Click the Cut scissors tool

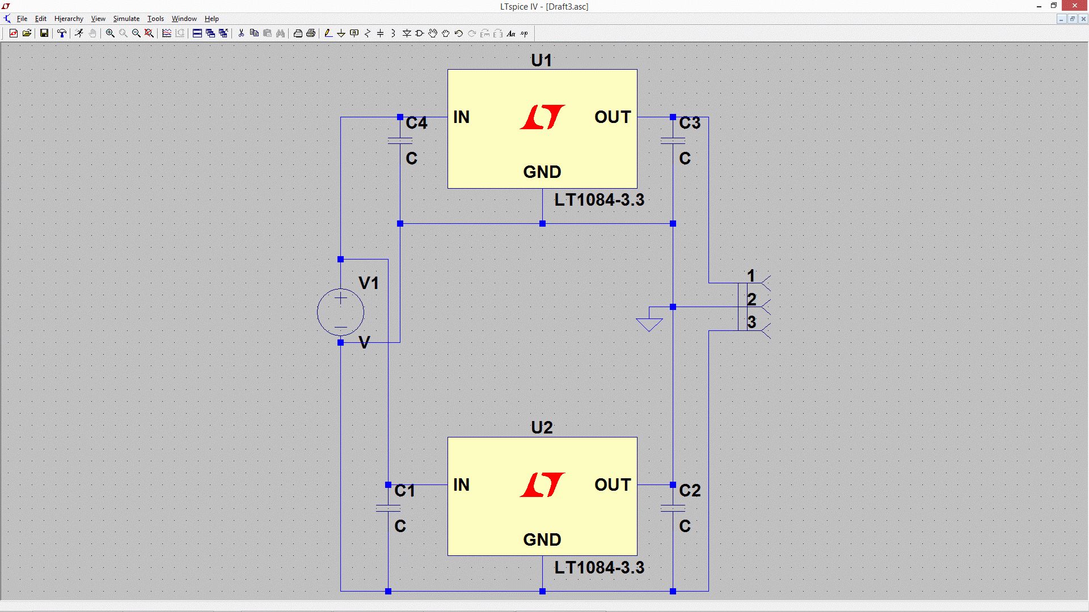(241, 33)
